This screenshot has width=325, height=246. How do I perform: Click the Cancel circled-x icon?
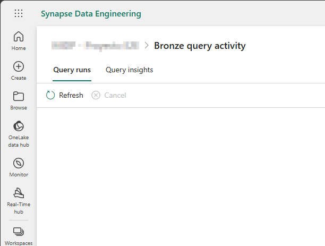pos(96,95)
